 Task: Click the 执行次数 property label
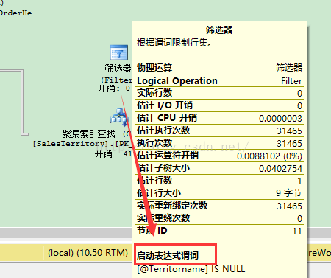click(154, 143)
